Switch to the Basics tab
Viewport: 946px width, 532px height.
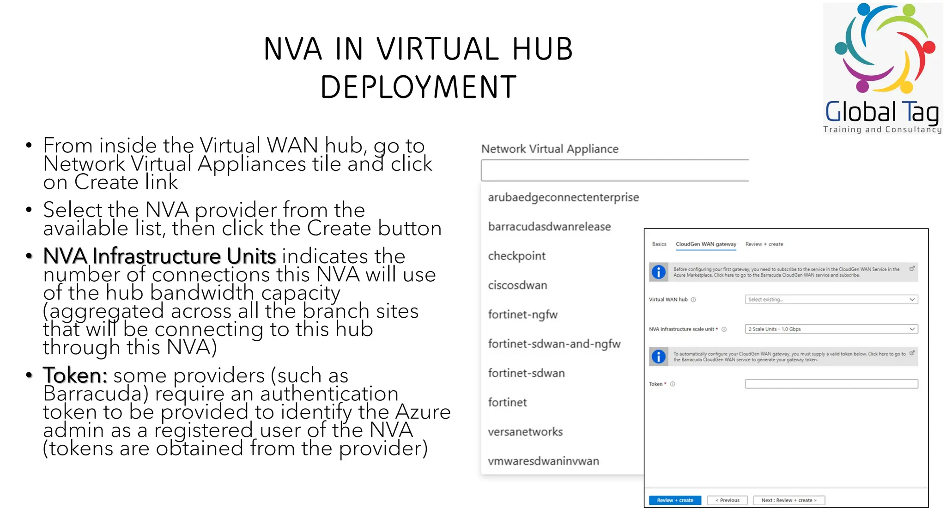[x=659, y=244]
